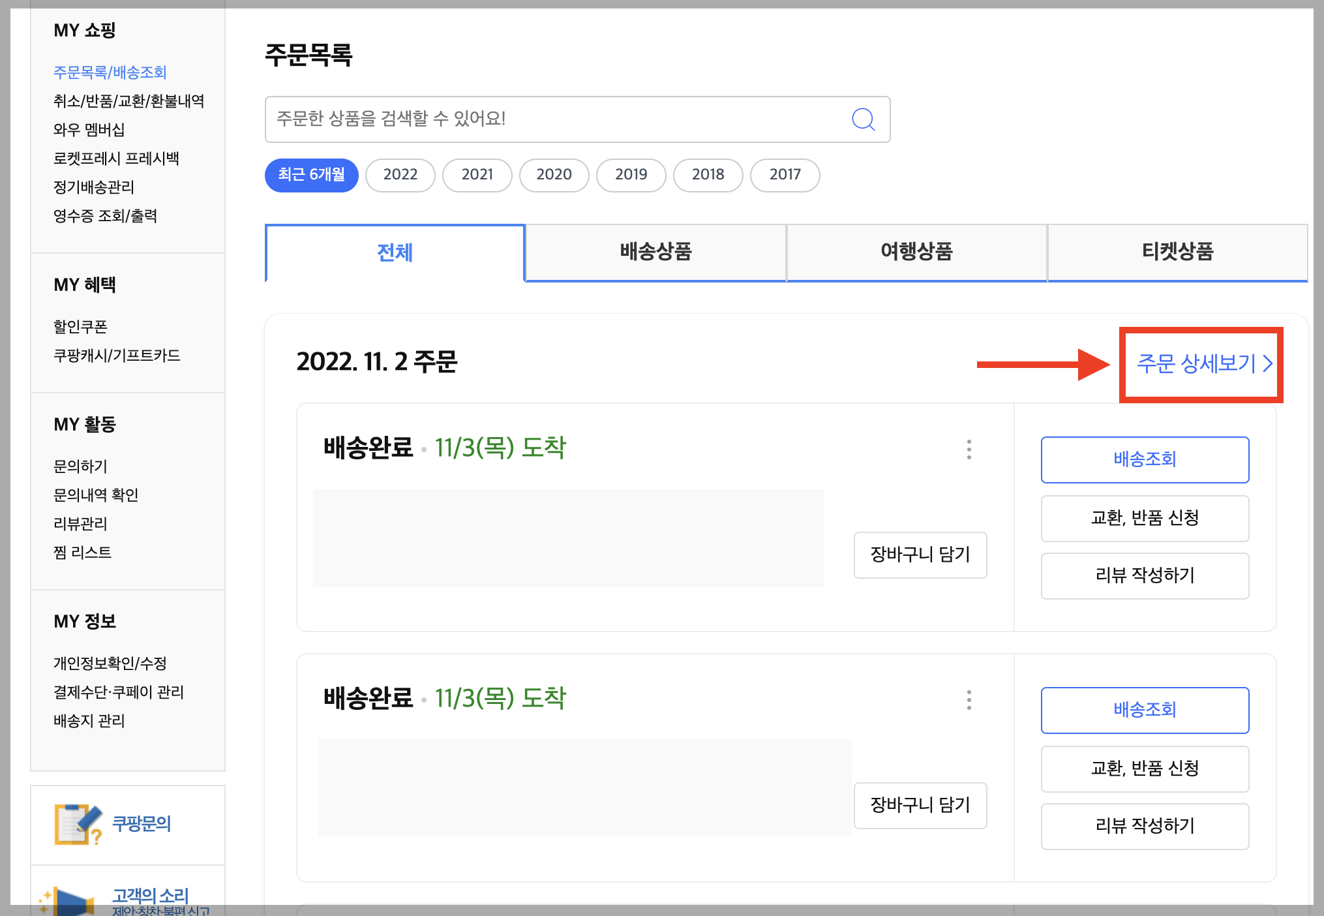Open the second order's three-dot menu
1324x916 pixels.
coord(969,699)
